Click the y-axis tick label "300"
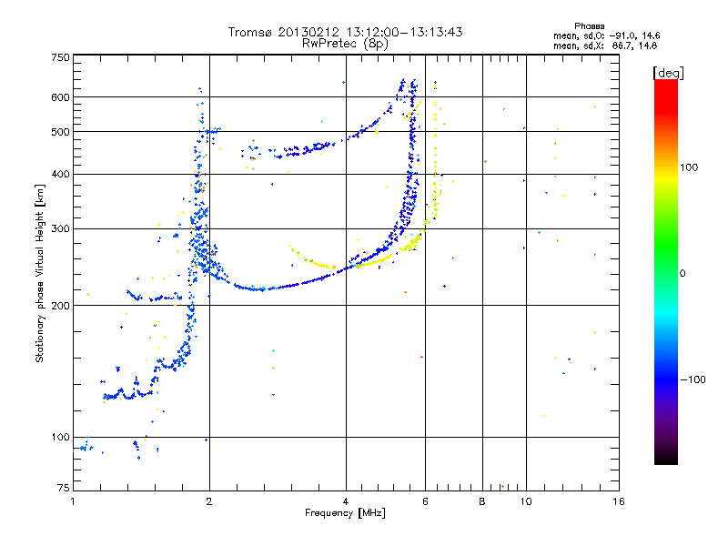The image size is (728, 546). pos(60,228)
